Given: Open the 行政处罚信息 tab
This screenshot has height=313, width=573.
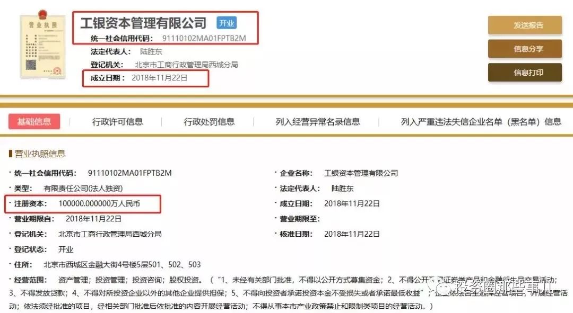Looking at the screenshot, I should coord(209,121).
